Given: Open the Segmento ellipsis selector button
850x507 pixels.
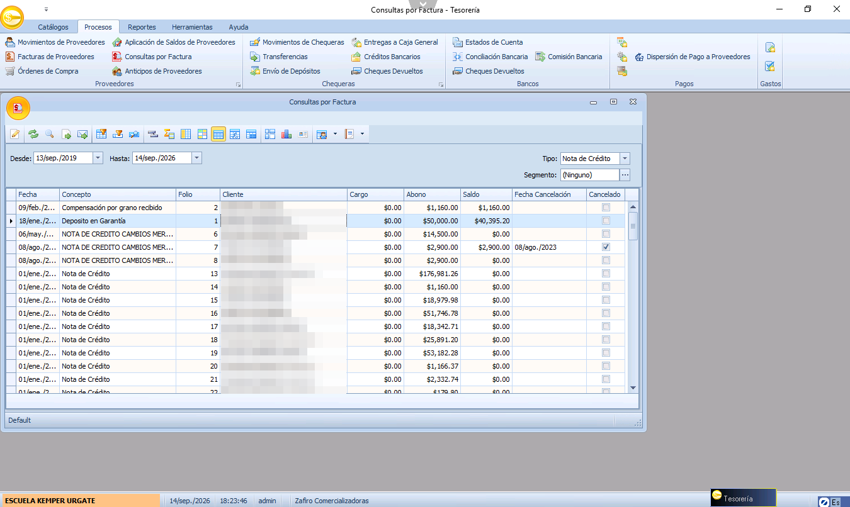Looking at the screenshot, I should (625, 175).
